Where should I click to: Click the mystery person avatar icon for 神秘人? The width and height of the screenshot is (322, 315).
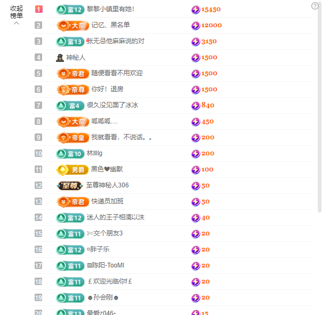[x=60, y=57]
